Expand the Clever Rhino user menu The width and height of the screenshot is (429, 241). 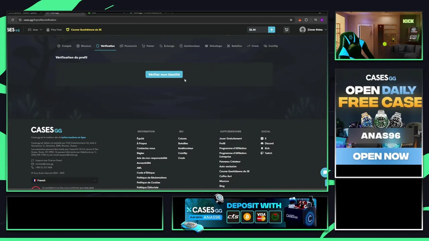[313, 30]
